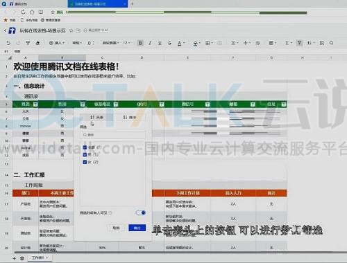Open the horizontal alignment dropdown
The height and width of the screenshot is (263, 347).
pos(234,43)
